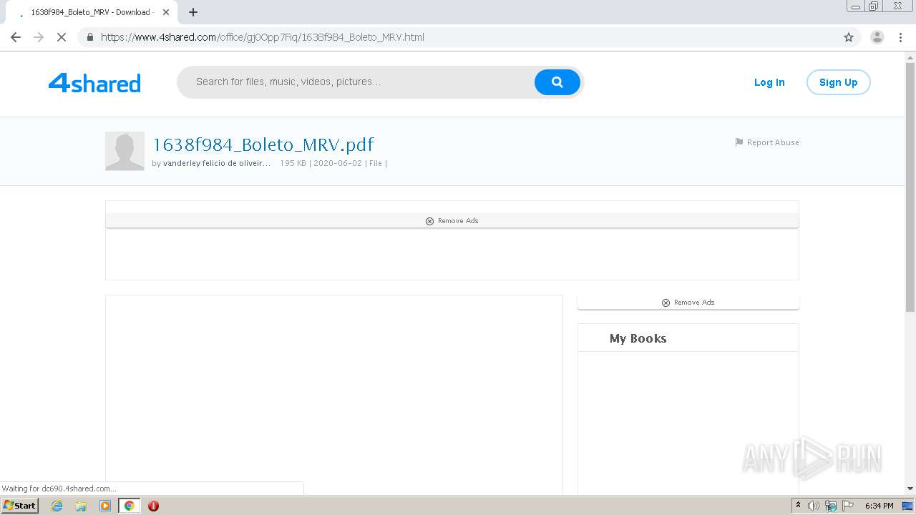
Task: View site info via padlock icon
Action: click(89, 37)
